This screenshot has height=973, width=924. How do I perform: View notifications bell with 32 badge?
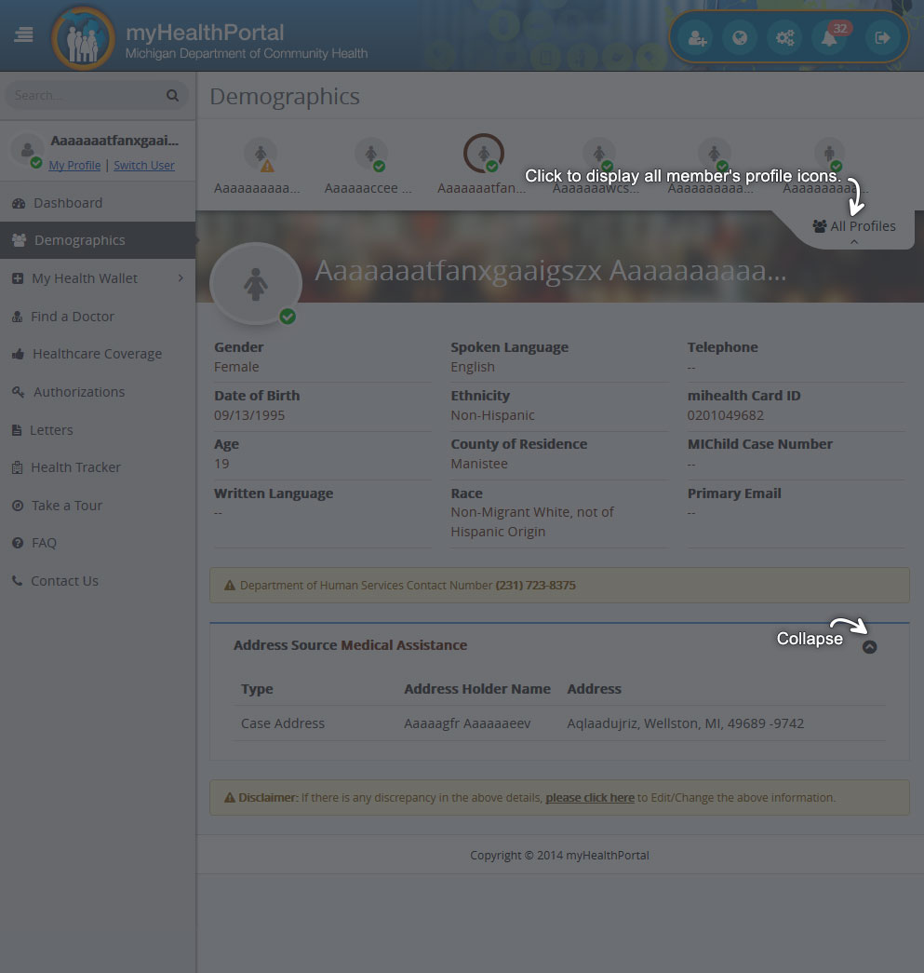pyautogui.click(x=830, y=38)
